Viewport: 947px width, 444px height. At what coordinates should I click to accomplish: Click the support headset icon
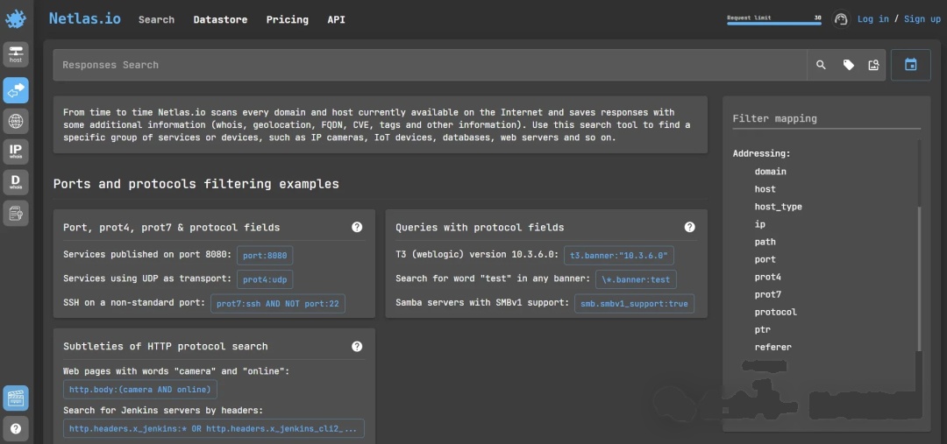tap(841, 19)
